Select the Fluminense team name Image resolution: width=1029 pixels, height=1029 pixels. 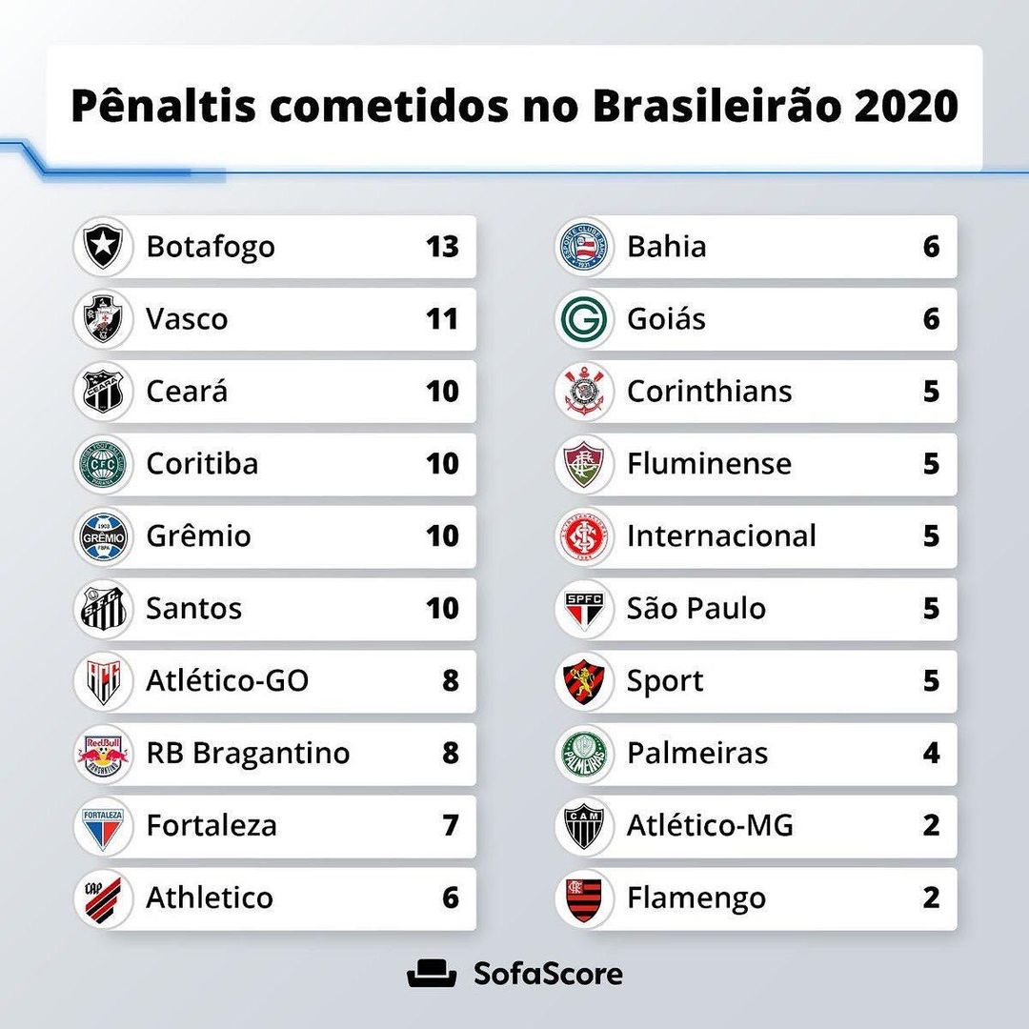(709, 464)
